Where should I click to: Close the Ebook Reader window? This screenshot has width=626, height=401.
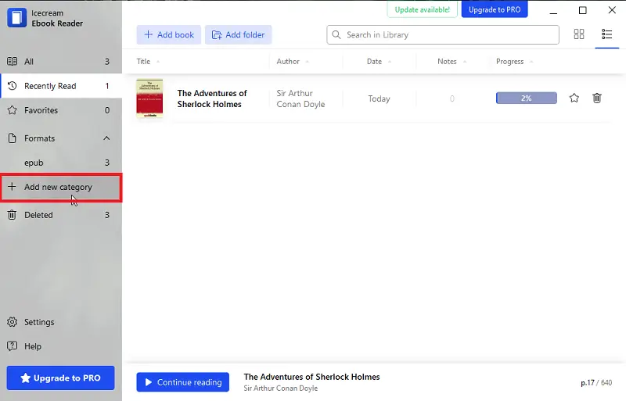612,10
